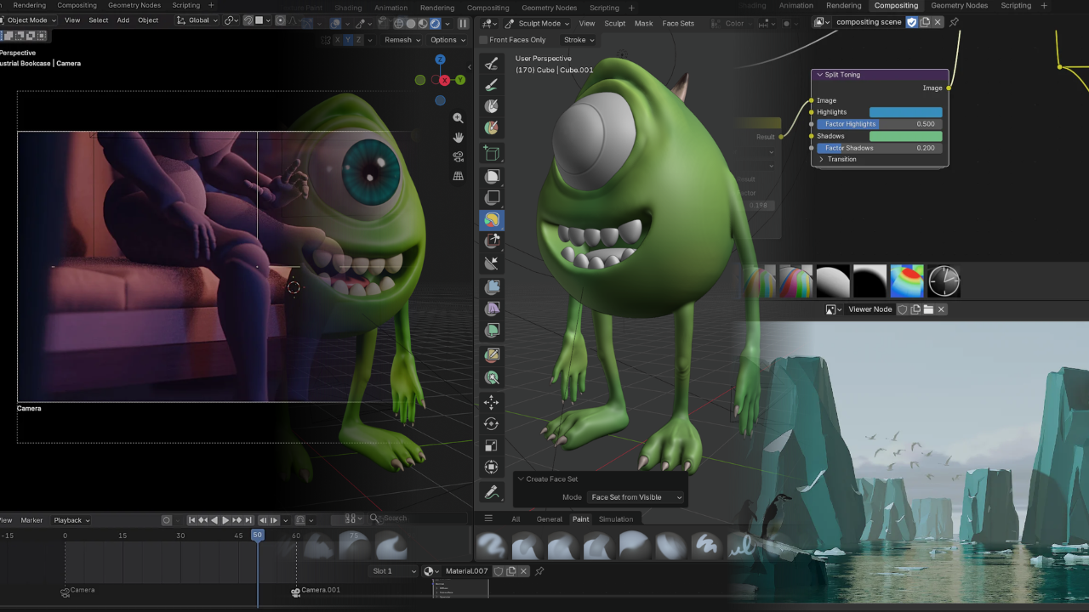This screenshot has height=612, width=1089.
Task: Click the zoom magnifier viewport gizmo
Action: click(x=458, y=118)
